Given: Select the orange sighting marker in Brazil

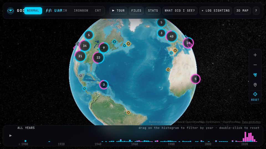Looking at the screenshot, I should [x=128, y=112].
